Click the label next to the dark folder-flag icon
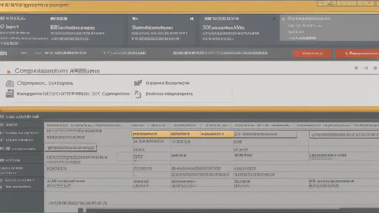379x213 pixels. [x=168, y=83]
